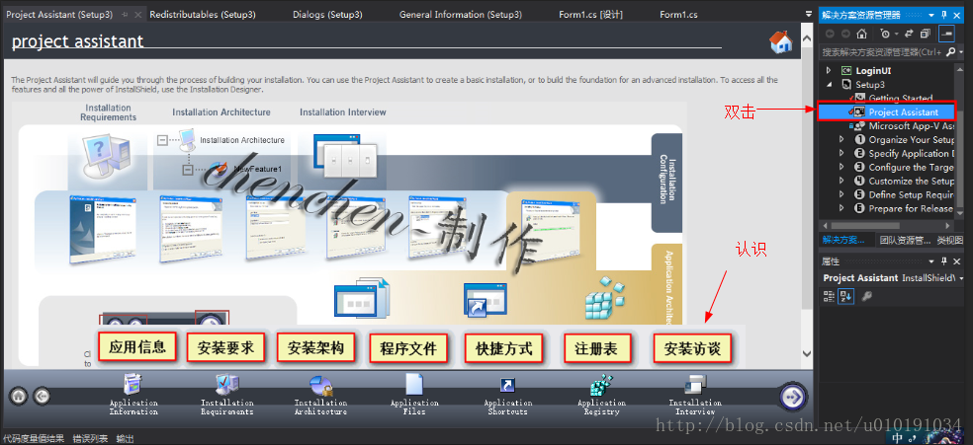973x445 pixels.
Task: Open Installation Architecture step icon
Action: (321, 385)
